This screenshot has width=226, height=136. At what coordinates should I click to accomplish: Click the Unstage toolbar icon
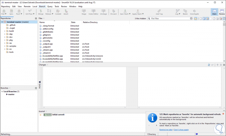pos(104,12)
